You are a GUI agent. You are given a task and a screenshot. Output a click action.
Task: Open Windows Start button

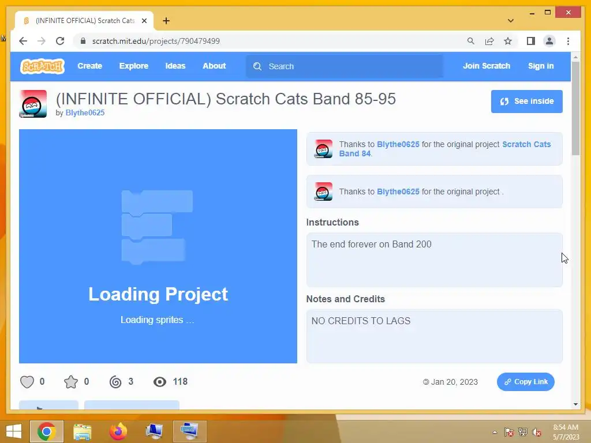(x=14, y=431)
